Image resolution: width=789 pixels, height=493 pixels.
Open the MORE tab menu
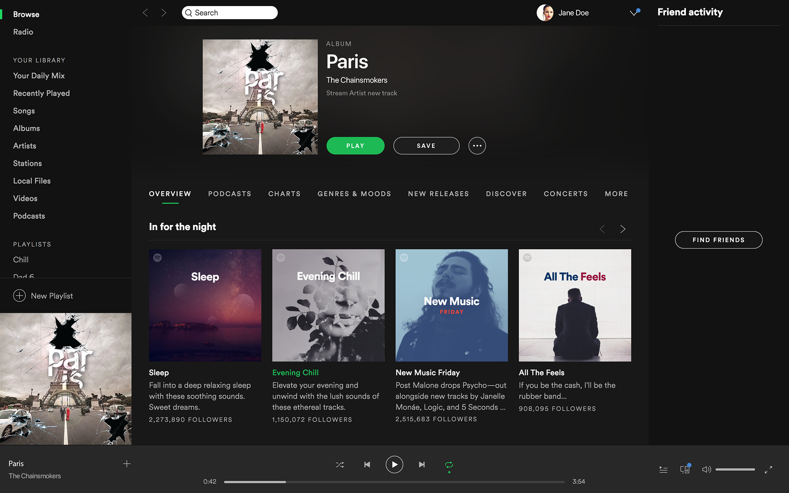(616, 194)
